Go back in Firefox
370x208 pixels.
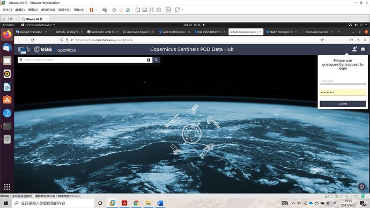18,40
